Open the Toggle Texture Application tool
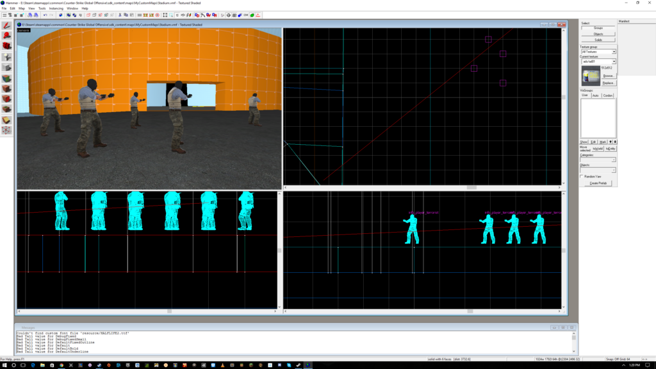The image size is (656, 369). tap(6, 79)
